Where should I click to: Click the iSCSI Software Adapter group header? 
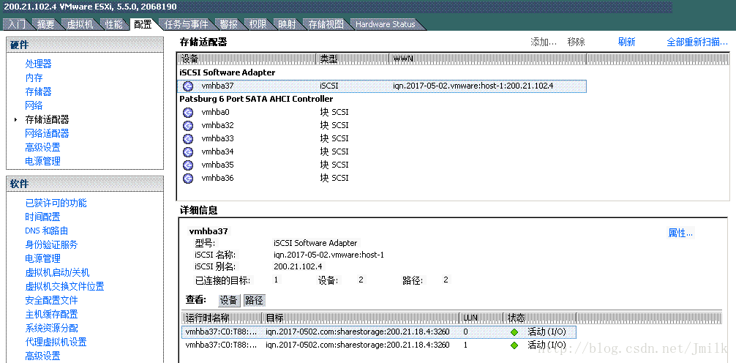[x=228, y=72]
